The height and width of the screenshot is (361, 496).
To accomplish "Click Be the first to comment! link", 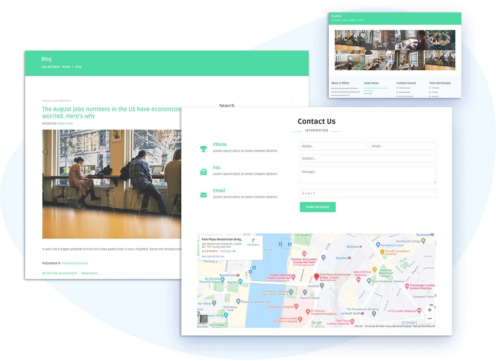I will coord(60,273).
